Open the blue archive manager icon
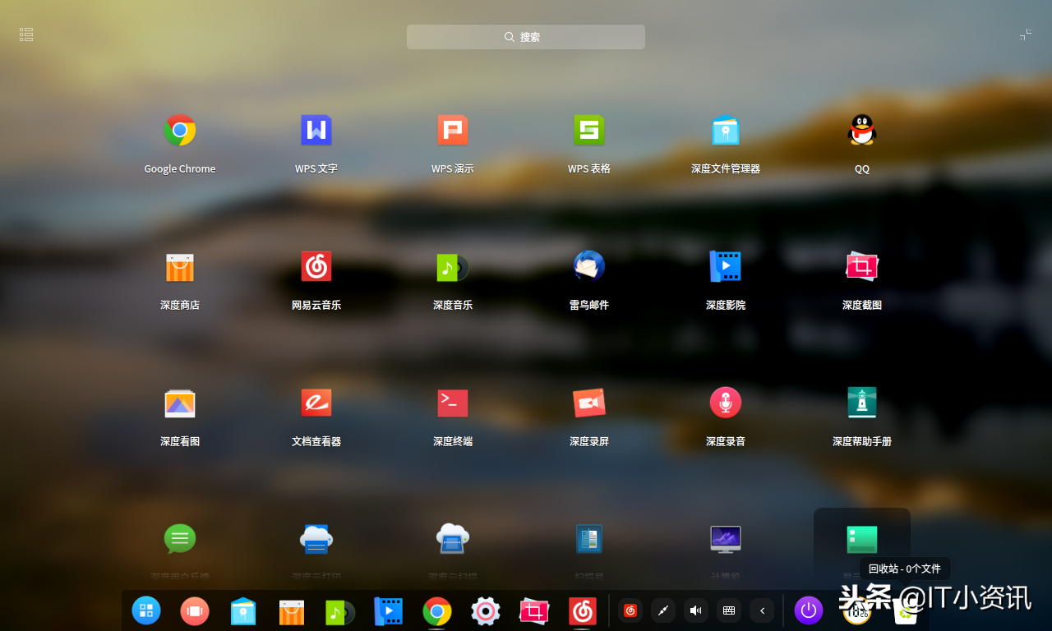The width and height of the screenshot is (1052, 631). [589, 539]
